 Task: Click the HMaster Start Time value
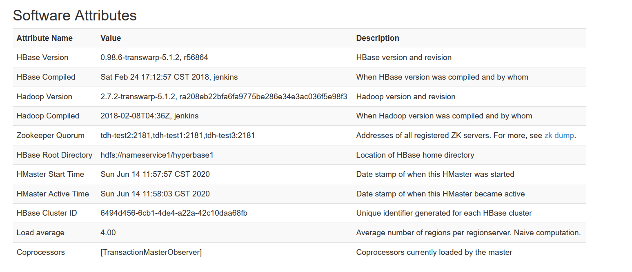pyautogui.click(x=155, y=174)
